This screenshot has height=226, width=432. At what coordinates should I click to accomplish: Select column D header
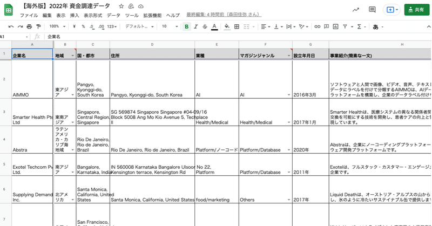coord(152,44)
